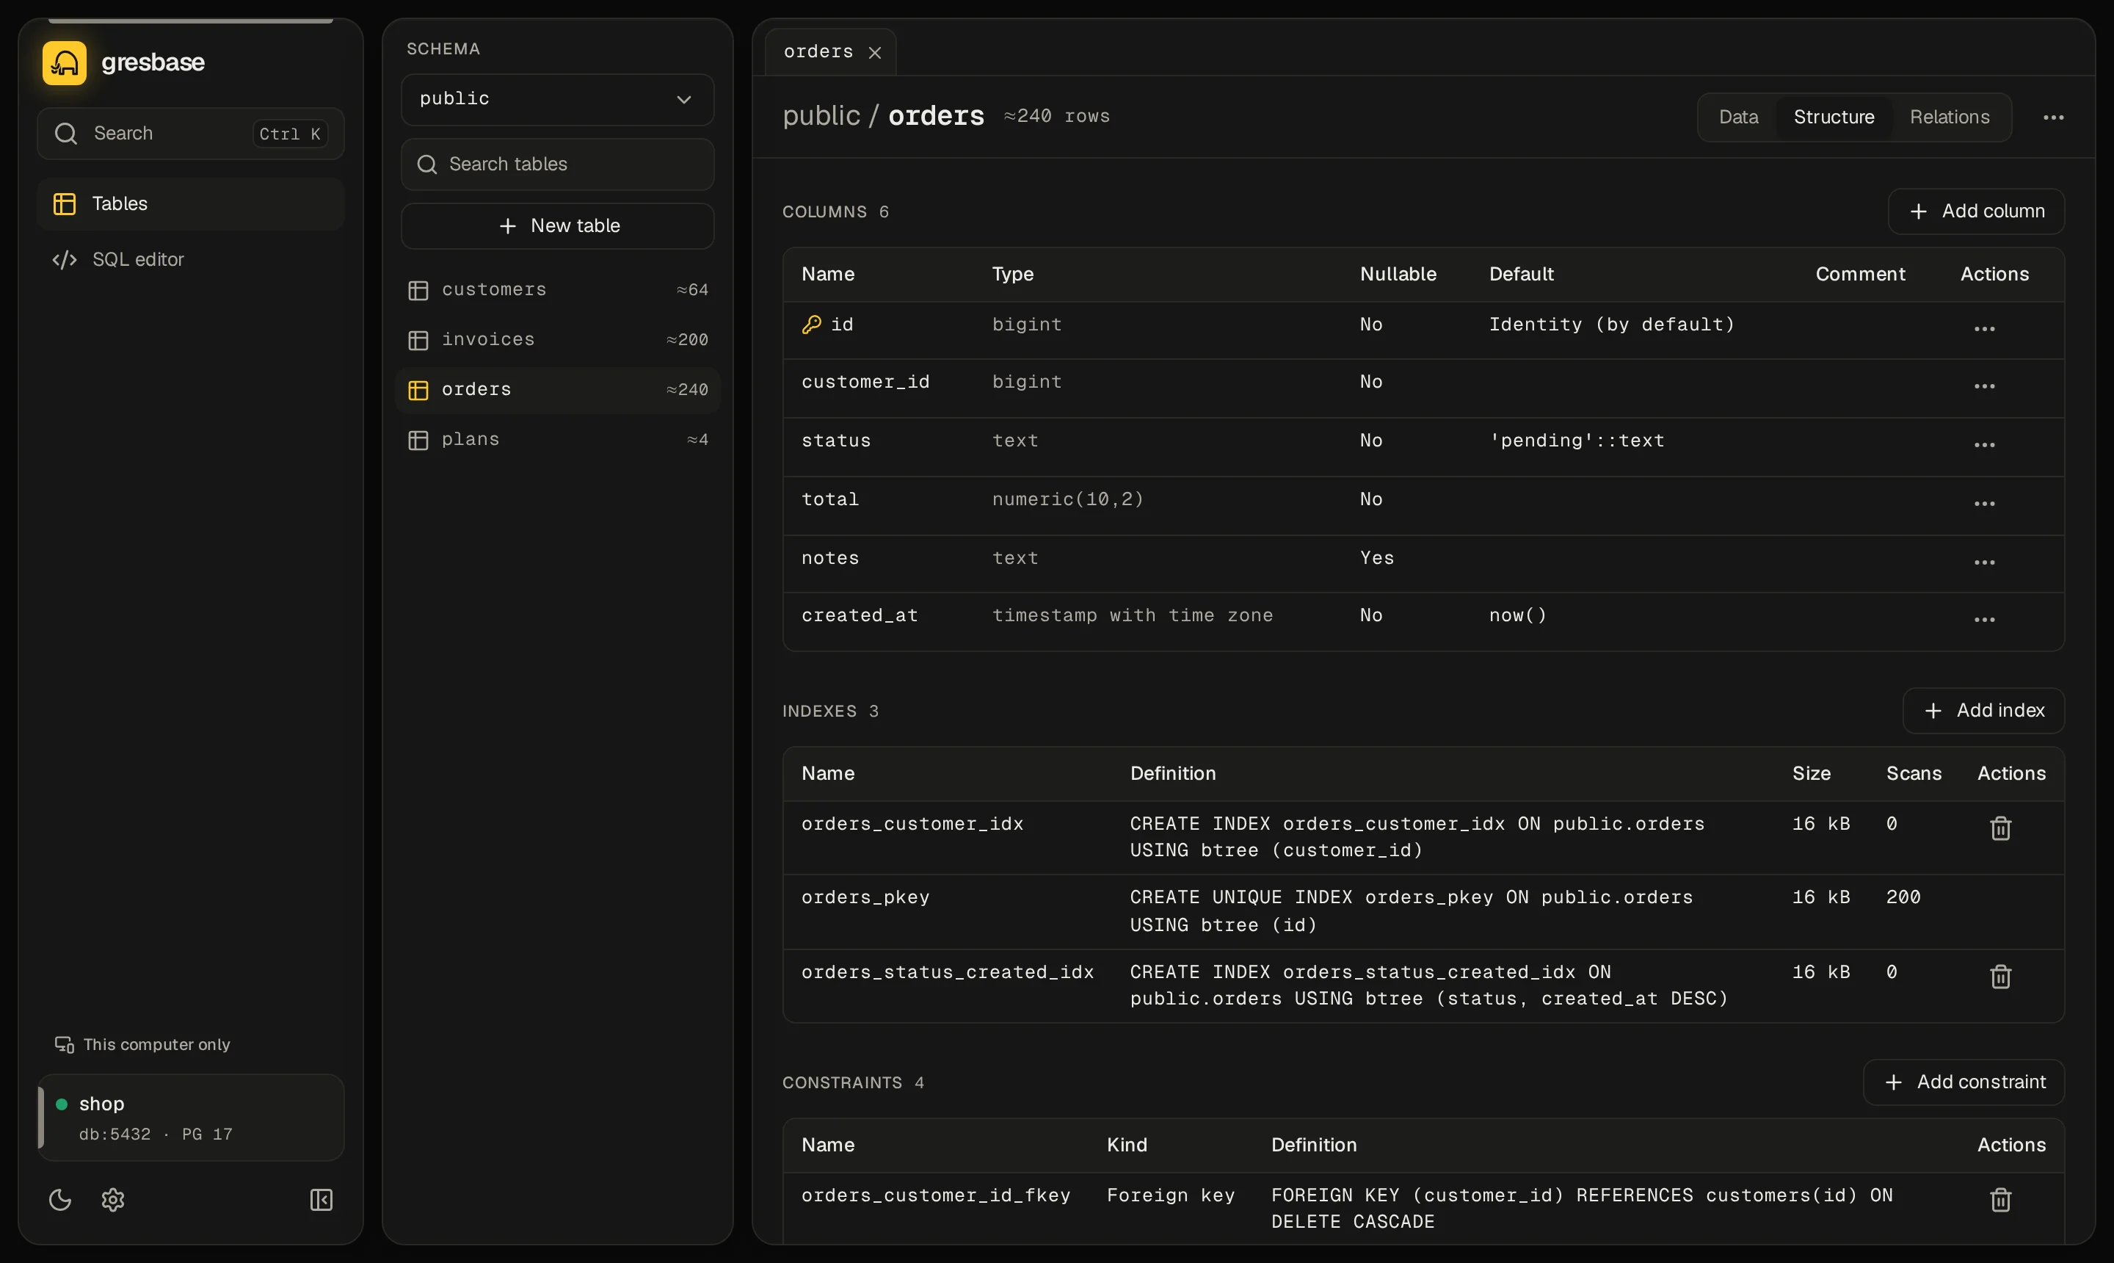Open actions menu for notes column

pyautogui.click(x=1984, y=562)
